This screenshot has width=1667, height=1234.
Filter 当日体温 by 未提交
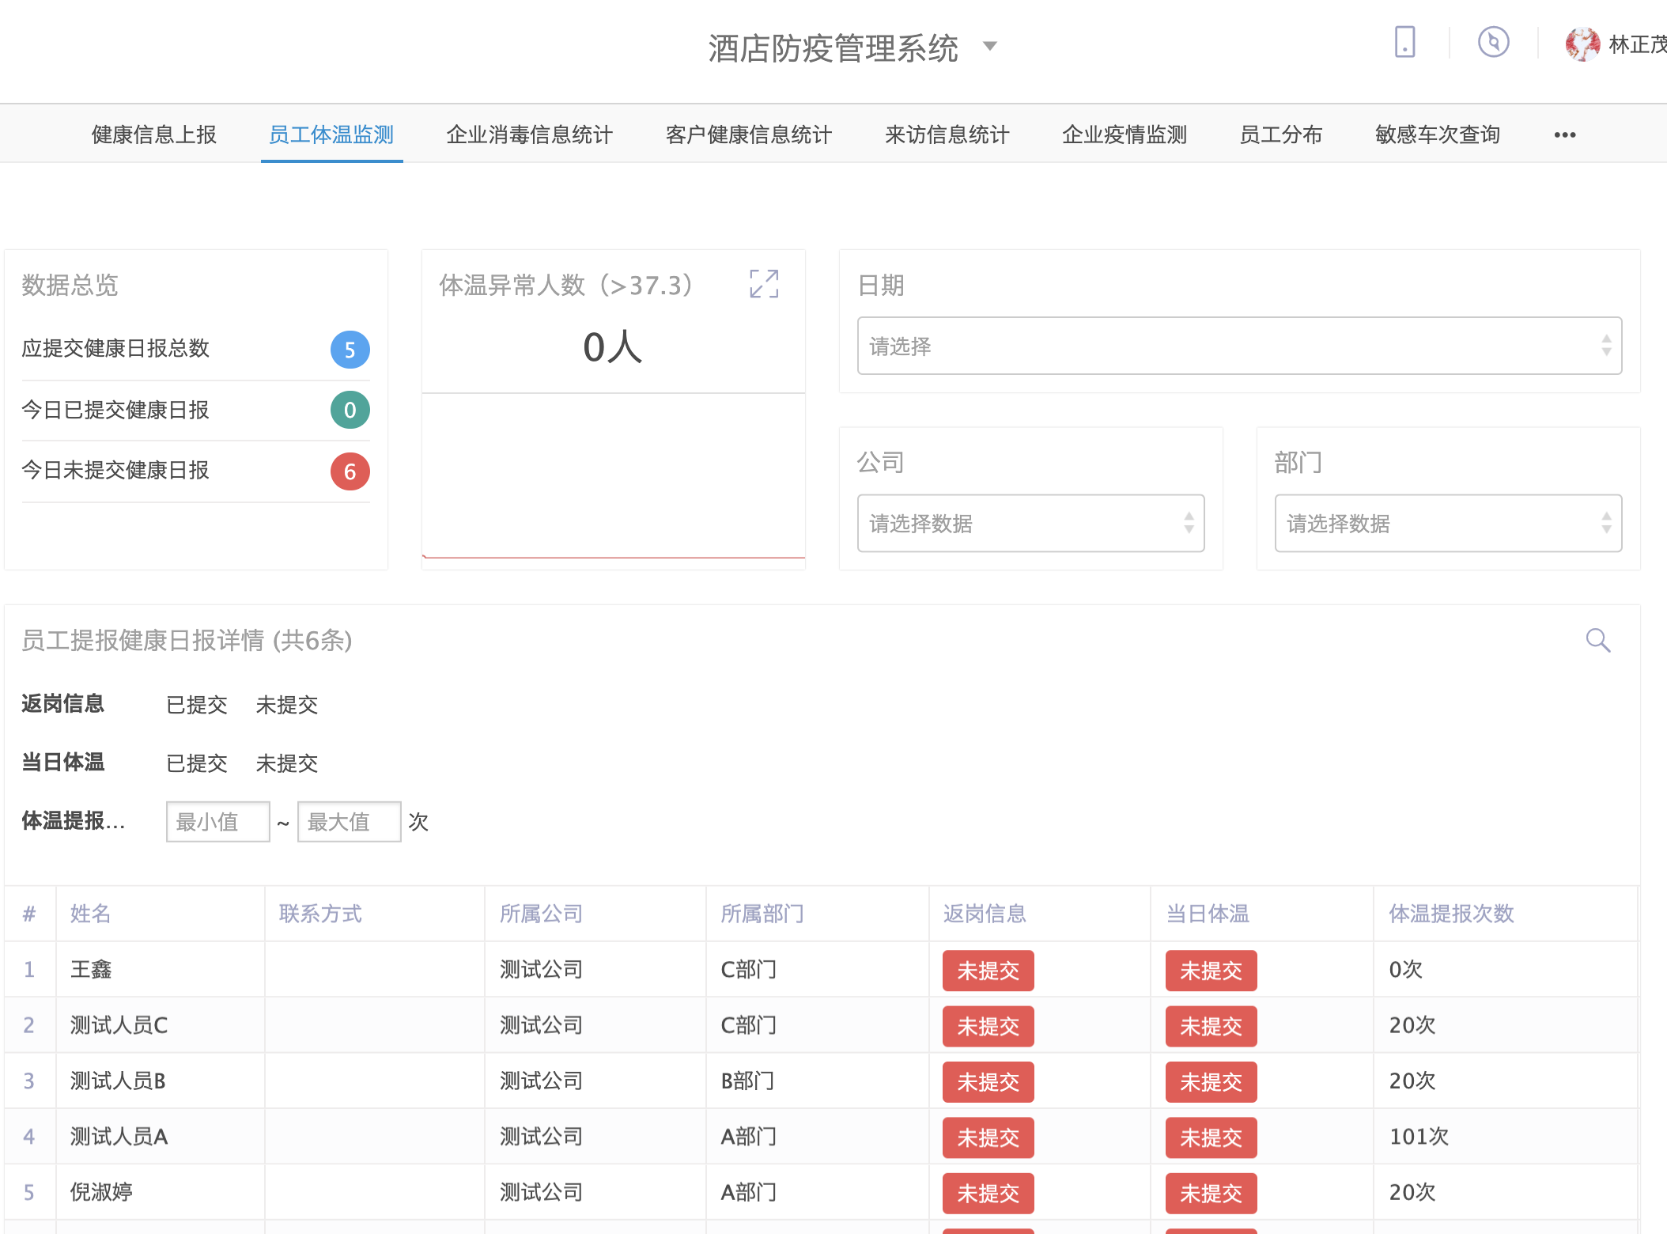coord(287,763)
